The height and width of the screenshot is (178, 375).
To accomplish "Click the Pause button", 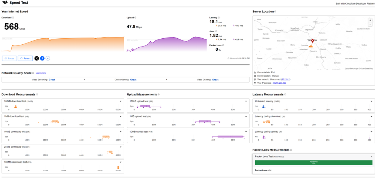I will pos(9,58).
